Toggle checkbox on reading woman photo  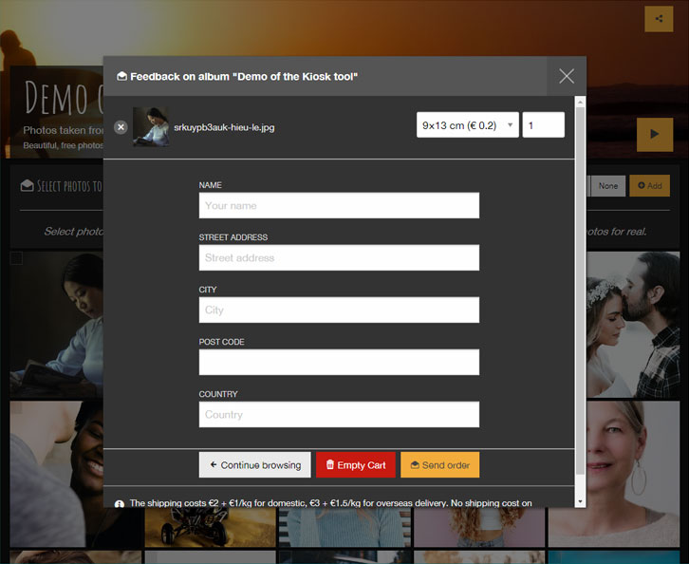(16, 258)
